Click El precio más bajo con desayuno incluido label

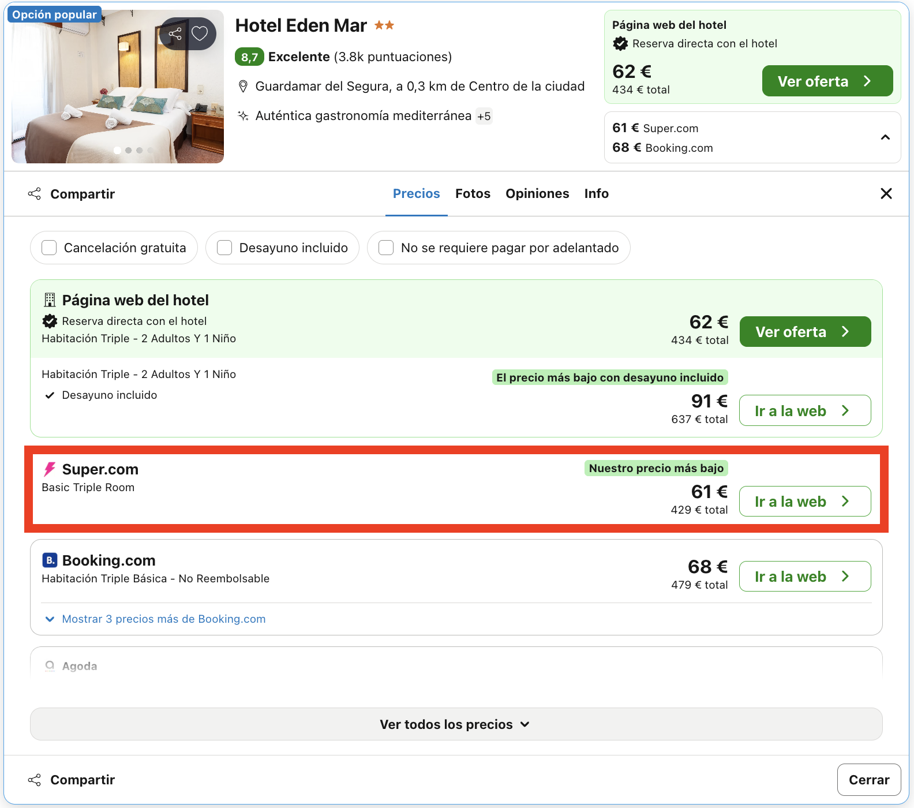tap(610, 377)
